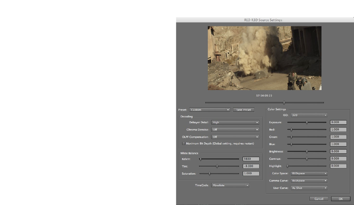Expand the Debayer Detail dropdown
Screen dimensions: 354x205
pos(235,122)
